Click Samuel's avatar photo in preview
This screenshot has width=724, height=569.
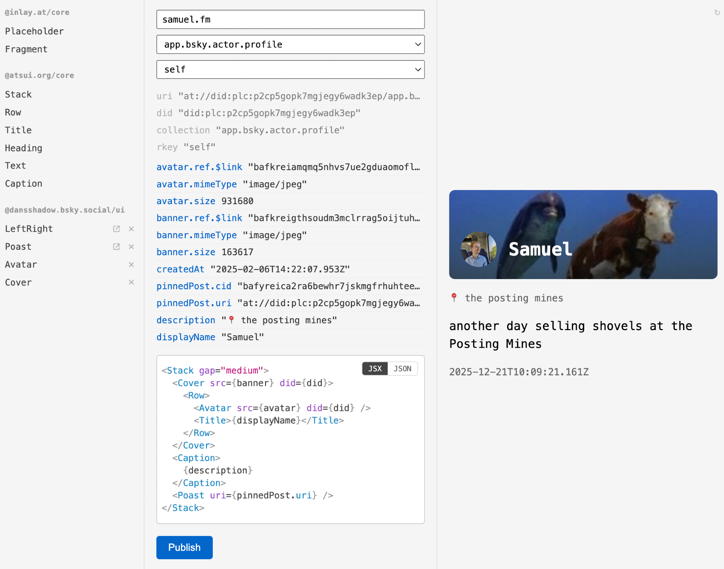pos(479,249)
